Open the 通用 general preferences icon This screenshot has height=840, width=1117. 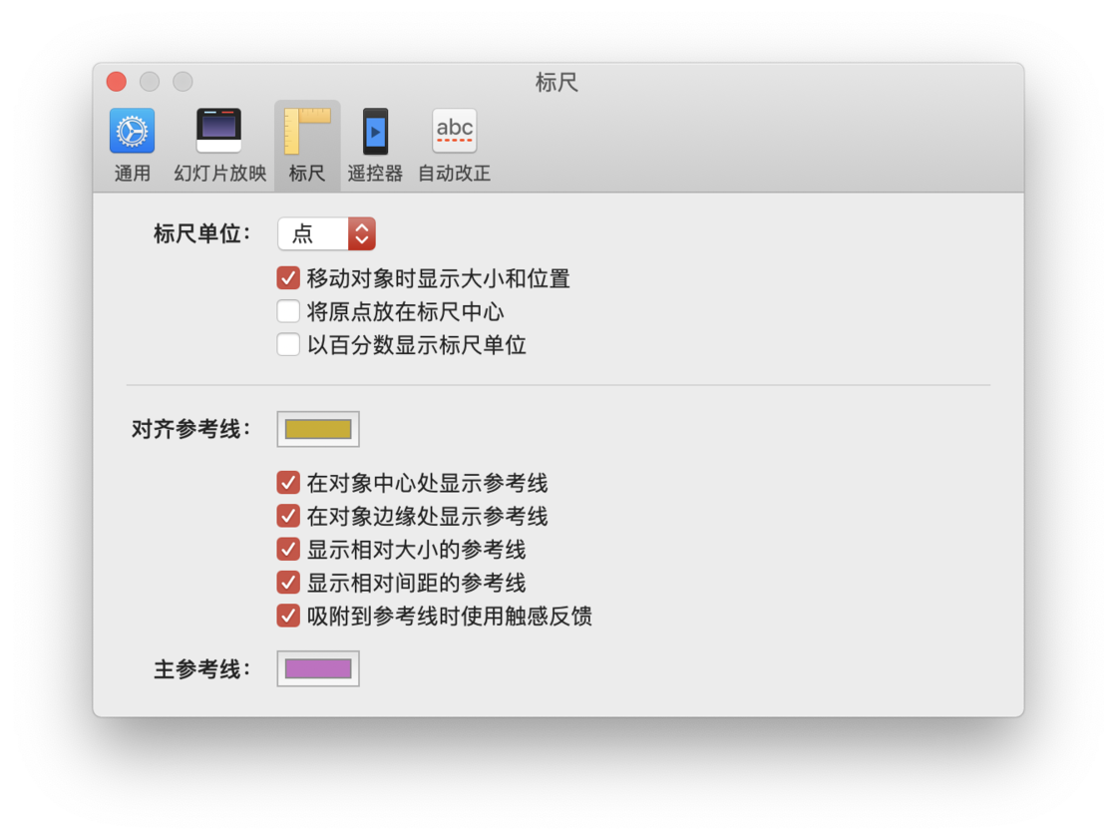coord(132,131)
